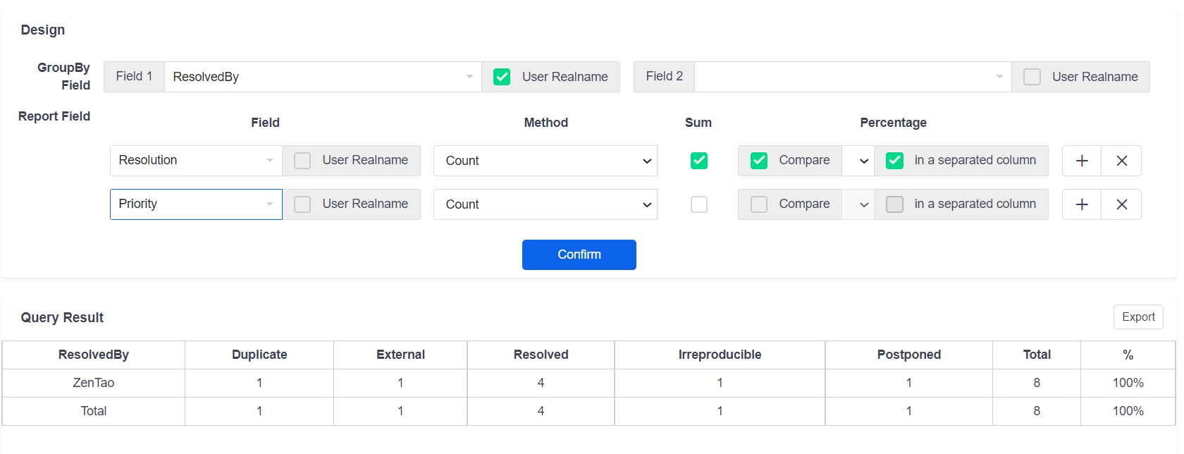Image resolution: width=1184 pixels, height=454 pixels.
Task: Export the query result
Action: [x=1137, y=317]
